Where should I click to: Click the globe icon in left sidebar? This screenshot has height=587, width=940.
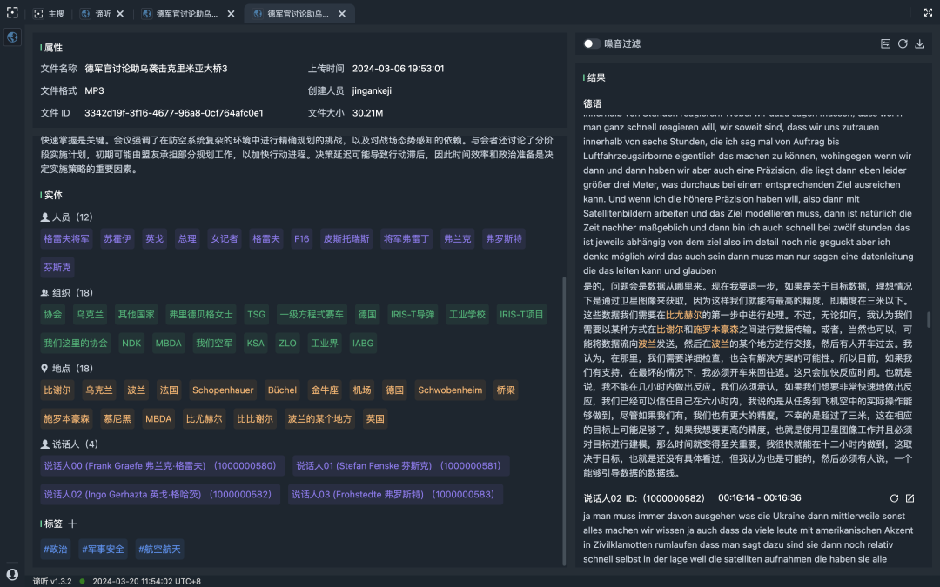[x=12, y=37]
